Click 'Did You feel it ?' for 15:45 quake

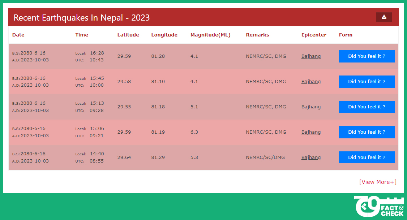pyautogui.click(x=367, y=82)
